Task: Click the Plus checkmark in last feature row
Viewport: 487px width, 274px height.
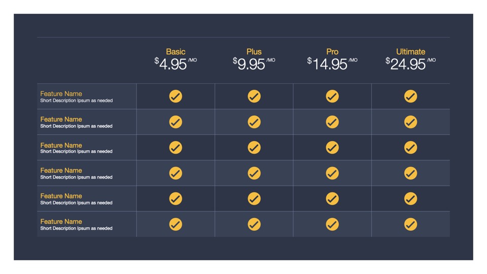Action: (254, 224)
